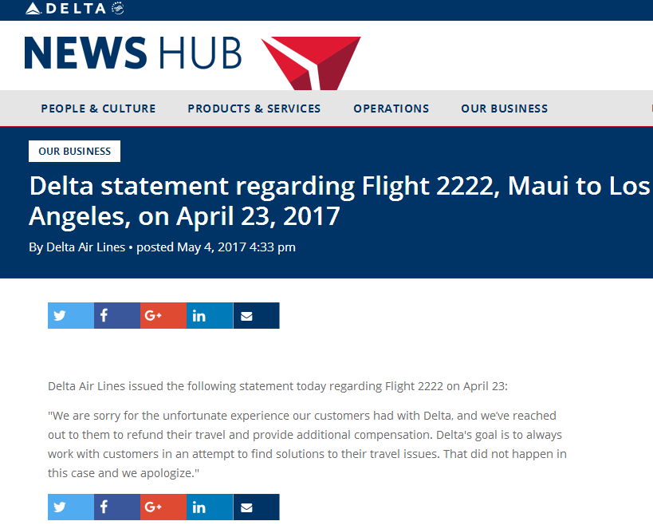Click the bottom Google Plus share icon
653x525 pixels.
point(163,507)
